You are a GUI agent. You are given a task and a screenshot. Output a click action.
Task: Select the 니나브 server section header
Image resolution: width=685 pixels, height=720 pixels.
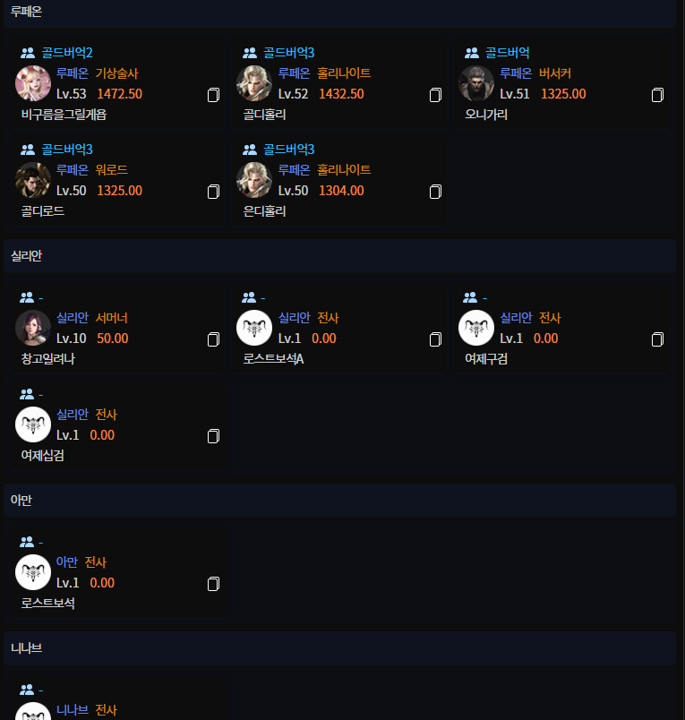tap(339, 647)
